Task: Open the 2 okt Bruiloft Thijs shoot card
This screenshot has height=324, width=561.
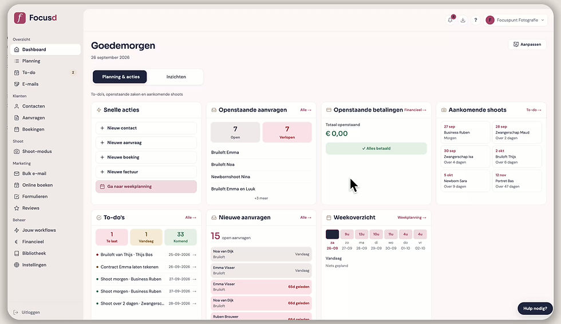Action: point(516,156)
